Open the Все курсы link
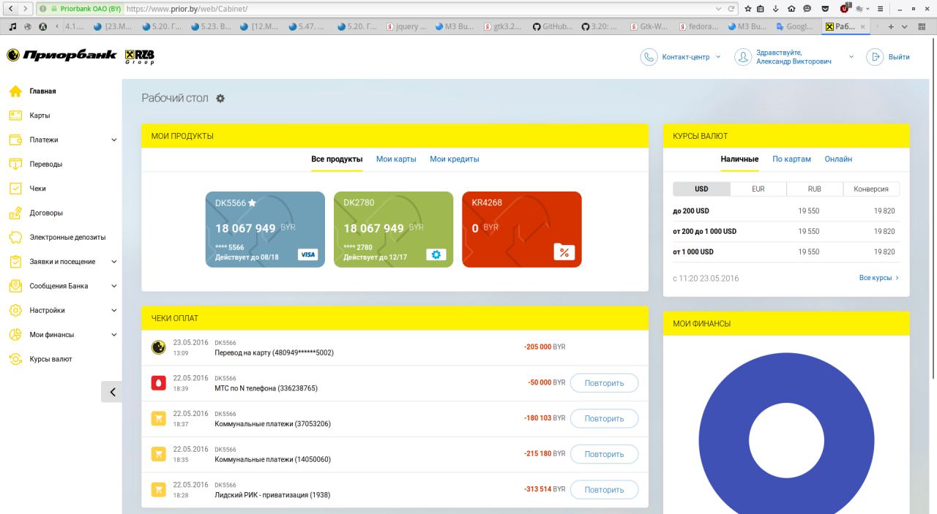 (879, 278)
